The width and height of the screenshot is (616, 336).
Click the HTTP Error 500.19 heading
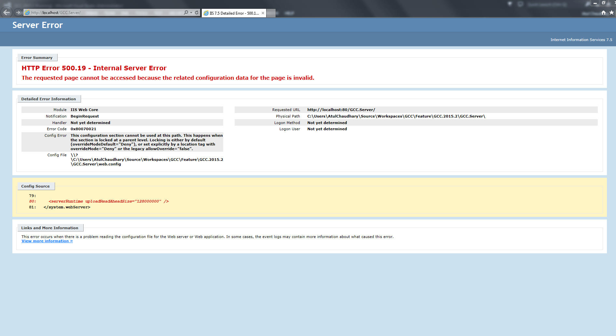coord(94,68)
